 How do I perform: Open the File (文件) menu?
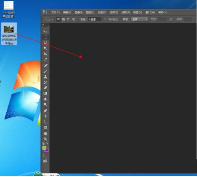point(56,12)
